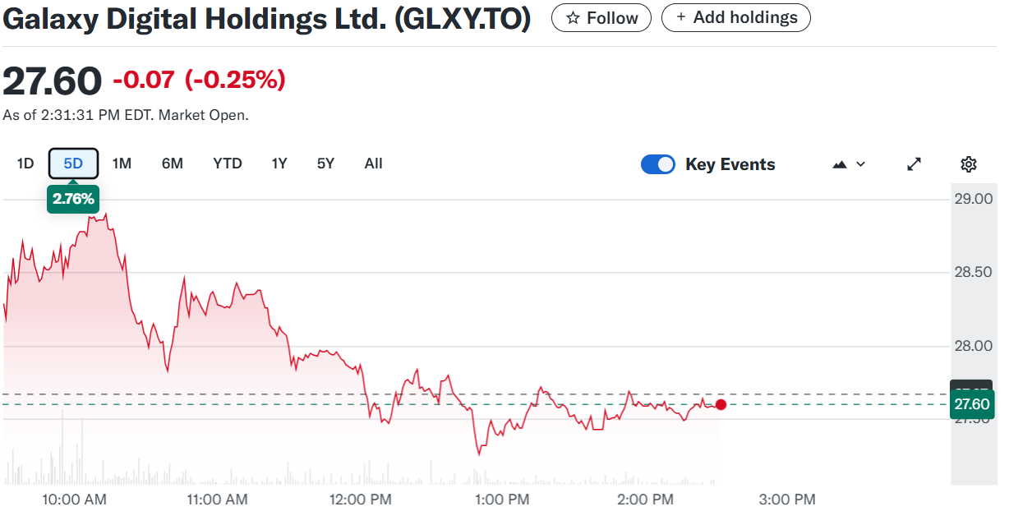Screen dimensions: 1009x525
Task: Switch to 6M time range
Action: (172, 163)
